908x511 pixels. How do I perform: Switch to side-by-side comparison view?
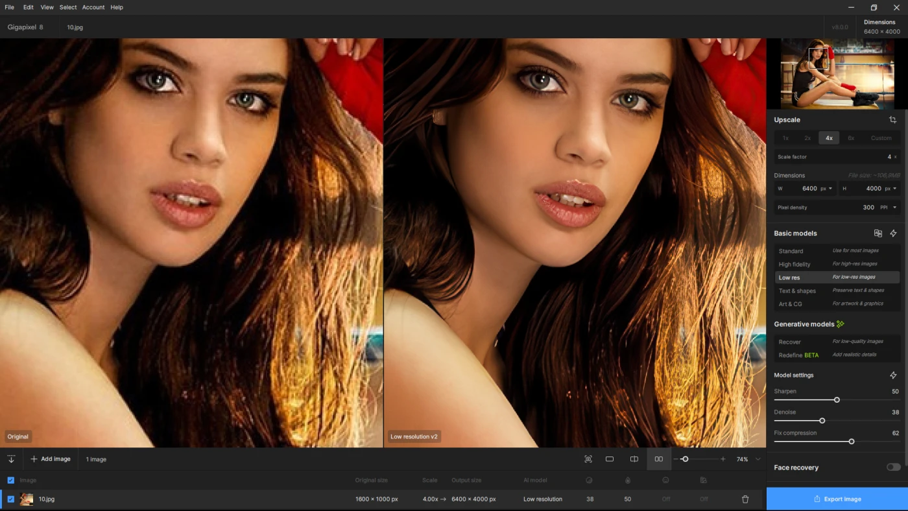coord(658,459)
